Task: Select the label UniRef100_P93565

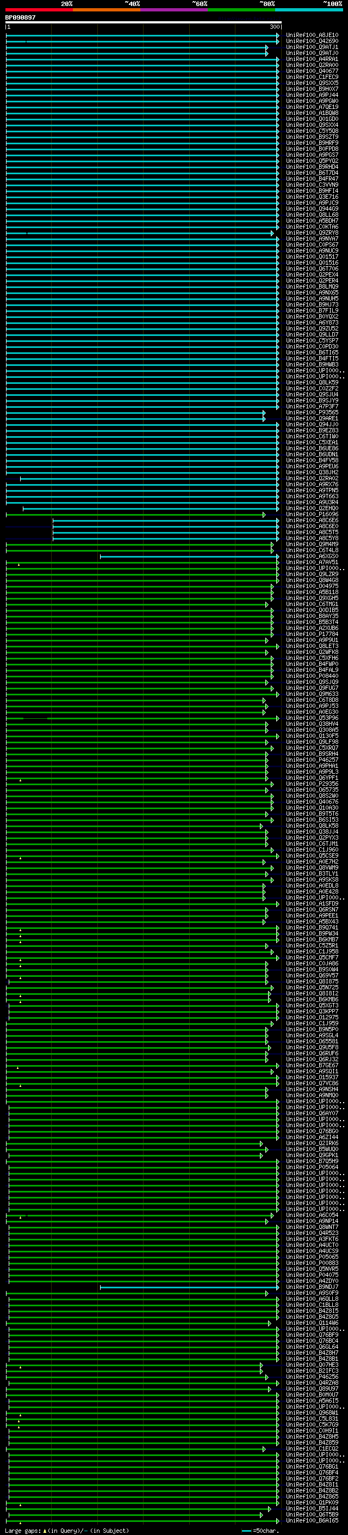Action: coord(312,412)
